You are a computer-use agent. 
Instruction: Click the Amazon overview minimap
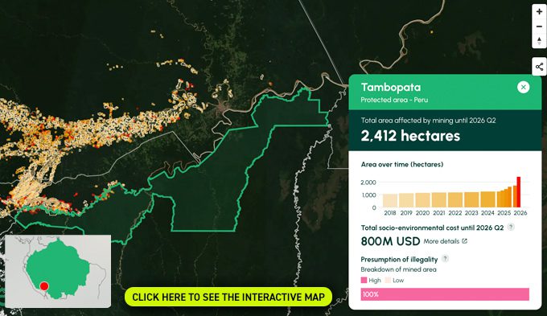pyautogui.click(x=58, y=271)
